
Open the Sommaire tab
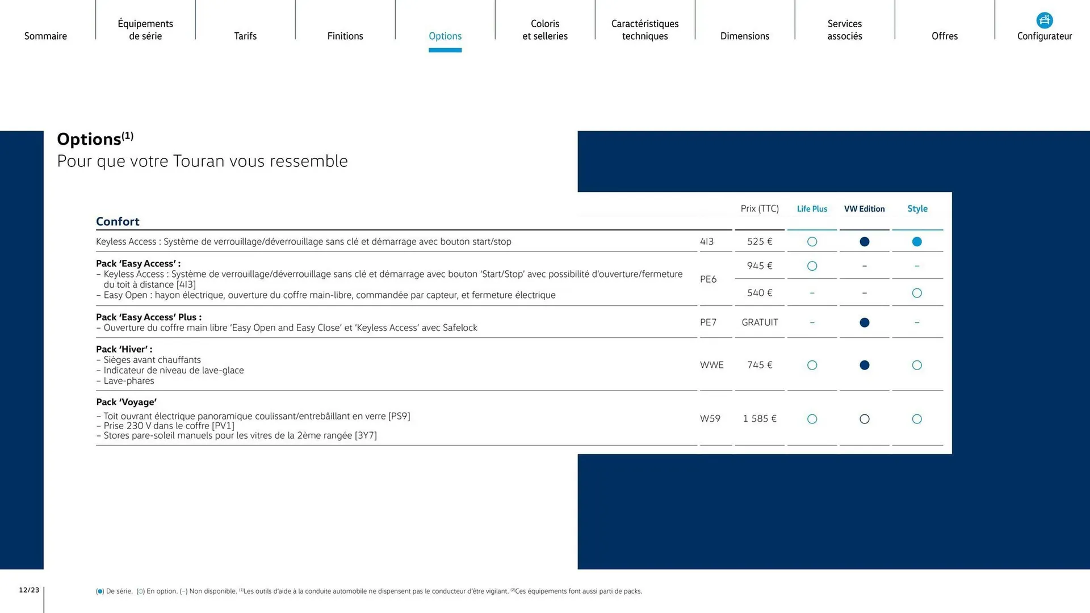[45, 36]
